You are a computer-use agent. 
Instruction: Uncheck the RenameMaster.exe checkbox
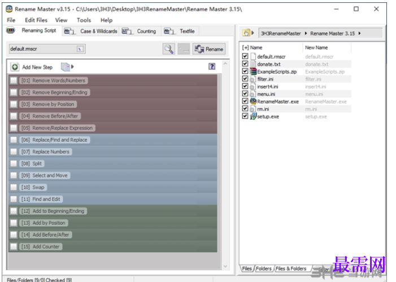click(x=245, y=101)
